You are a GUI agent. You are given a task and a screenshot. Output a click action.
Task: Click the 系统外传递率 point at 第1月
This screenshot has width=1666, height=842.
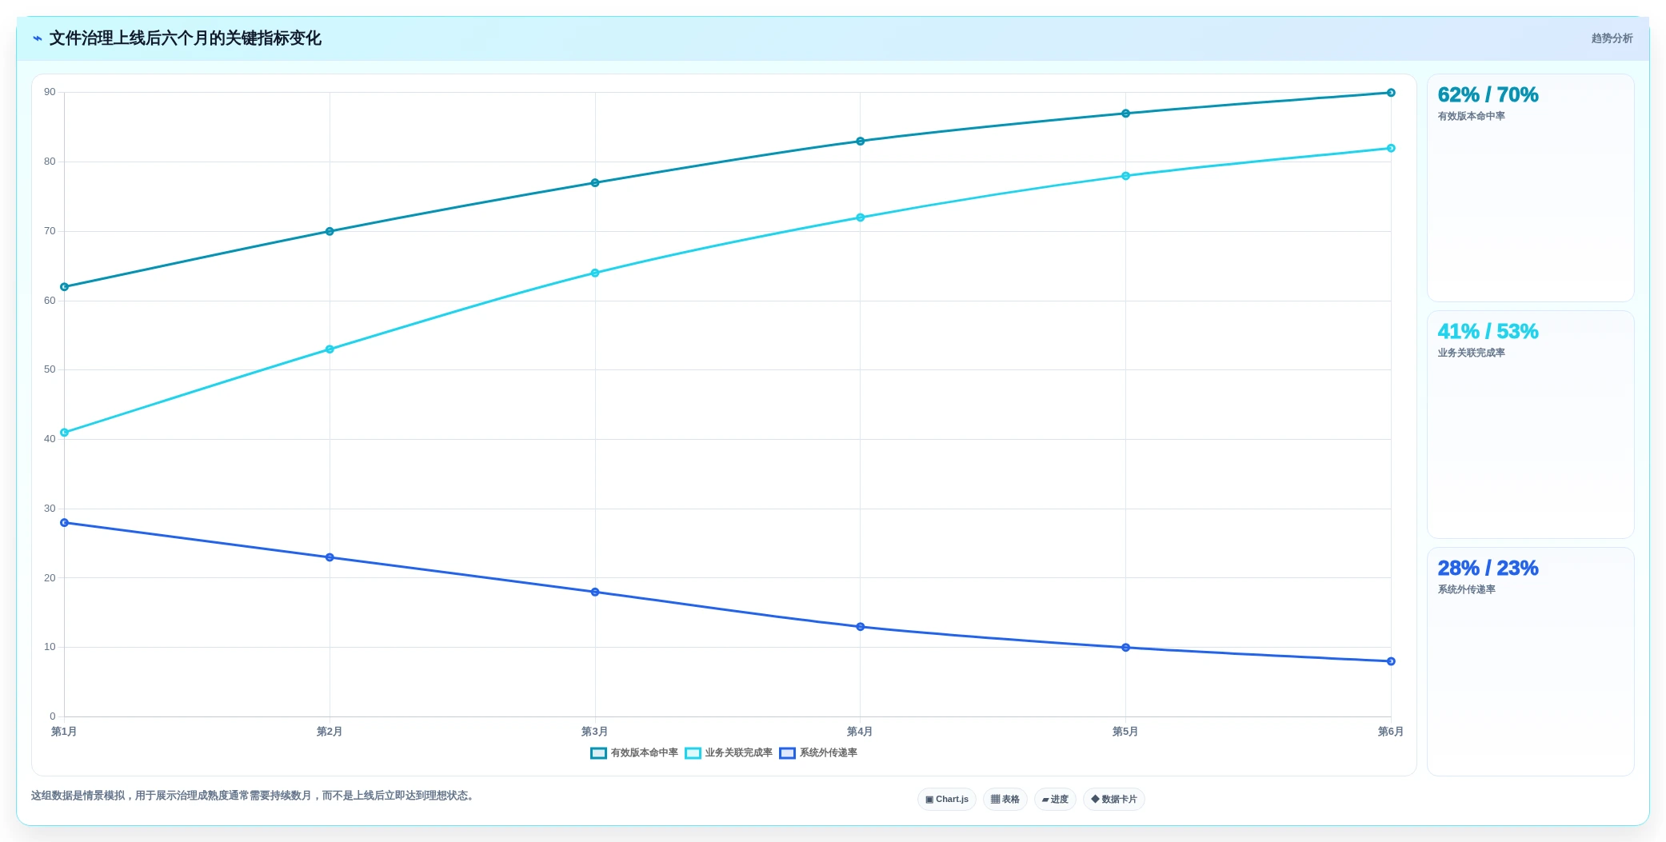click(x=65, y=523)
